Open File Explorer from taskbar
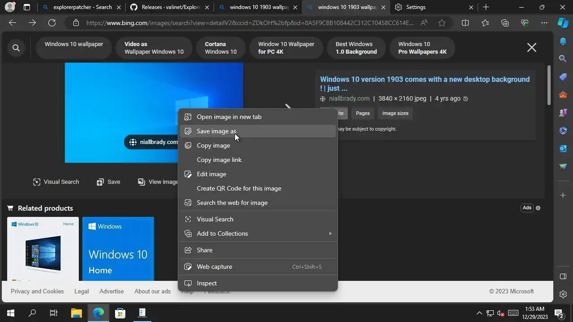 pyautogui.click(x=76, y=313)
